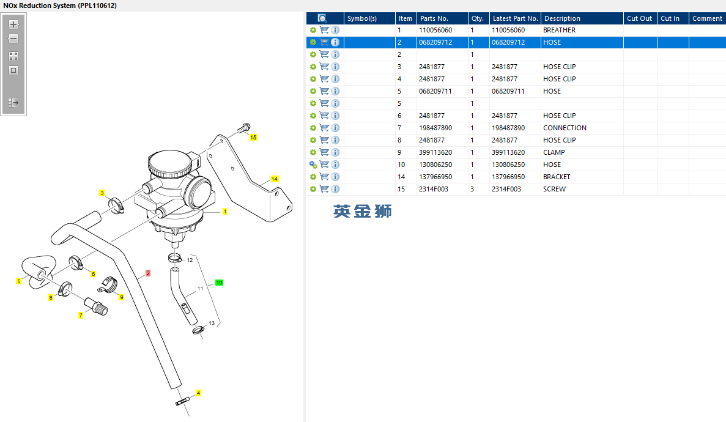The width and height of the screenshot is (726, 422).
Task: Click part number 198487890 in Parts No. column
Action: click(435, 128)
